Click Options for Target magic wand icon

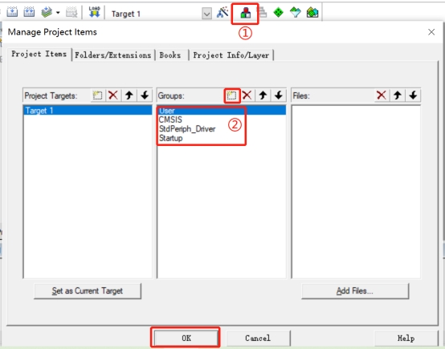coord(222,13)
